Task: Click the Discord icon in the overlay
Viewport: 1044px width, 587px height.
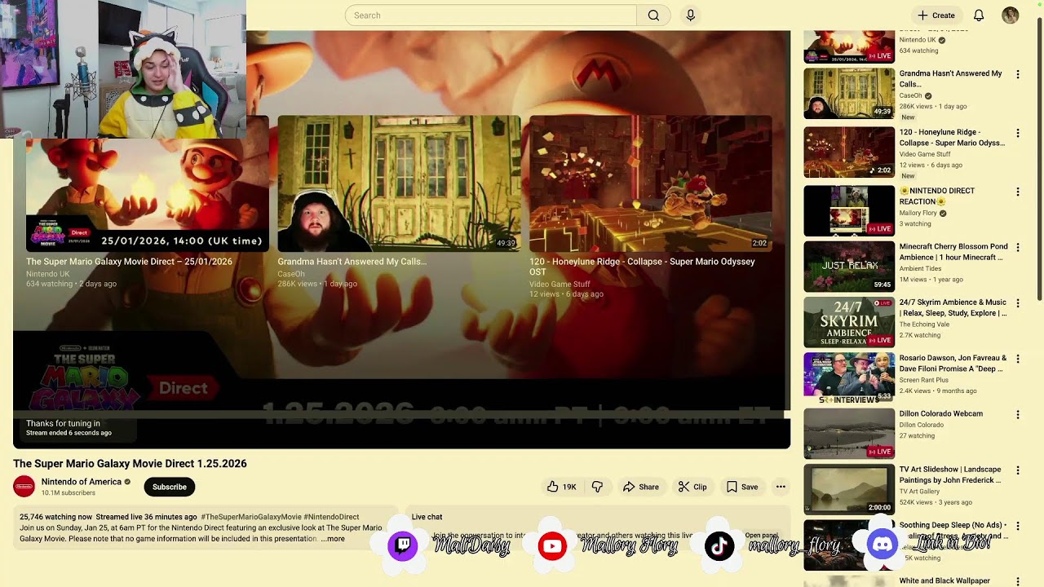Action: [883, 544]
